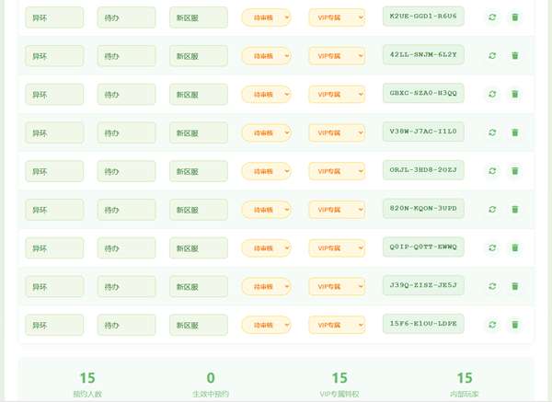Edit the 待办 field in the GBXC row
552x402 pixels.
[126, 94]
